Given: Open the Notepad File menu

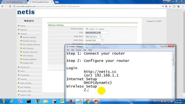Looking at the screenshot, I should [x=68, y=50].
